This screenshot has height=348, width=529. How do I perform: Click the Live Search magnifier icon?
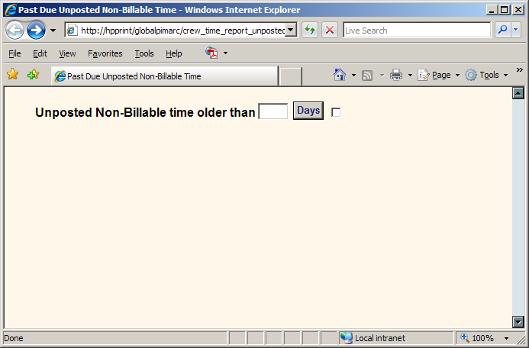502,31
